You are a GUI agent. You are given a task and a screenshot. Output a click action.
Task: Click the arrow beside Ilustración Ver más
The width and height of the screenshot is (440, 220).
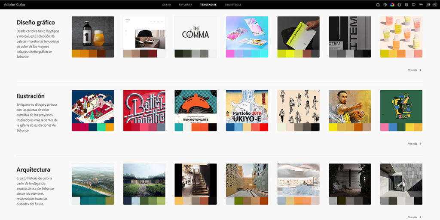coord(420,144)
